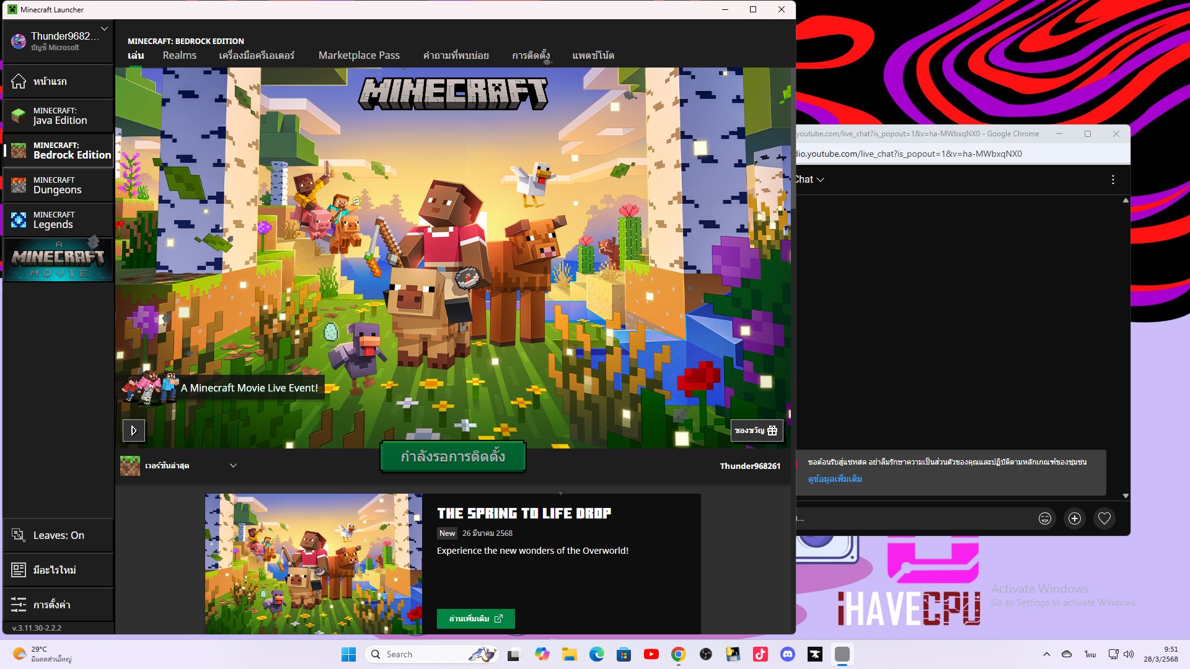Click the banner play arrow button
1190x669 pixels.
134,431
